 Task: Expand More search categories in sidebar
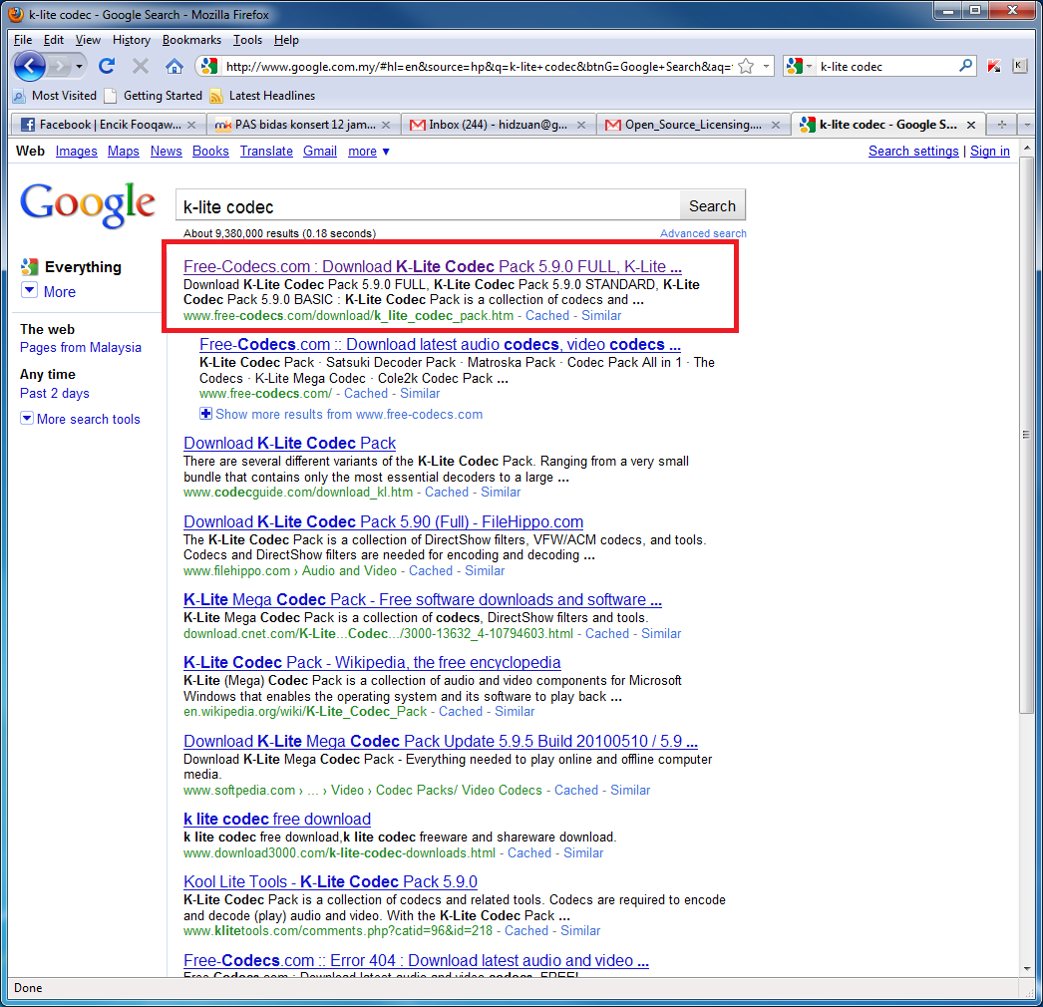(x=49, y=292)
